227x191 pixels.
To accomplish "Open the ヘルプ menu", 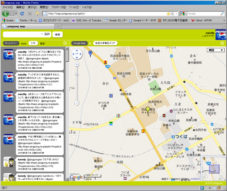I will 87,7.
